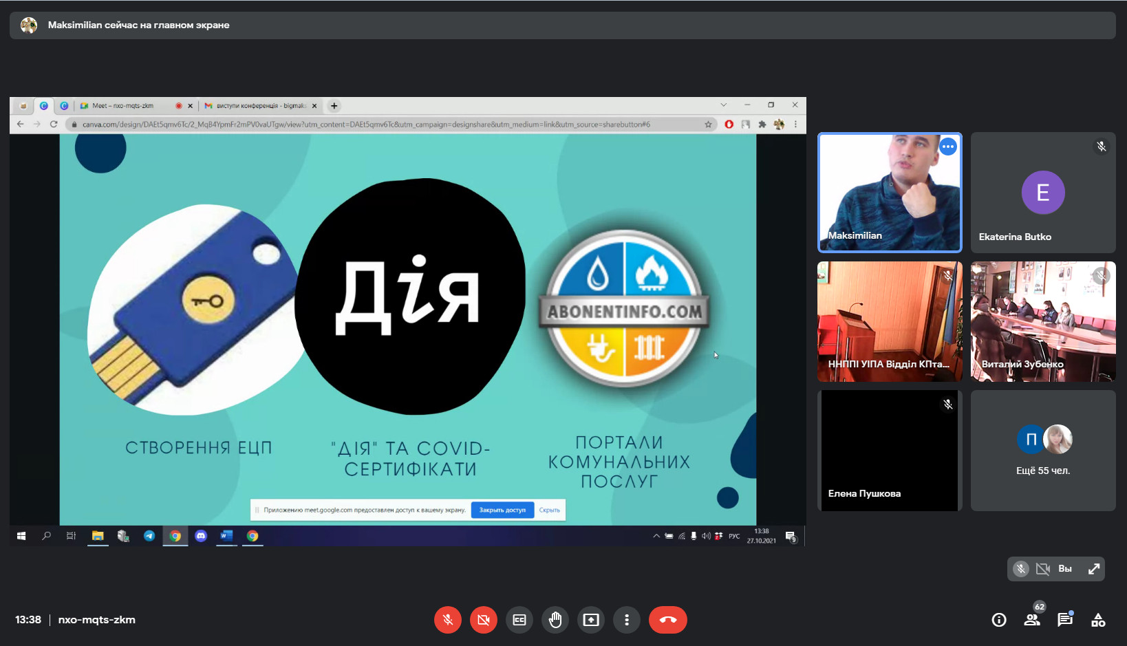Open File Explorer from the taskbar

pyautogui.click(x=98, y=536)
